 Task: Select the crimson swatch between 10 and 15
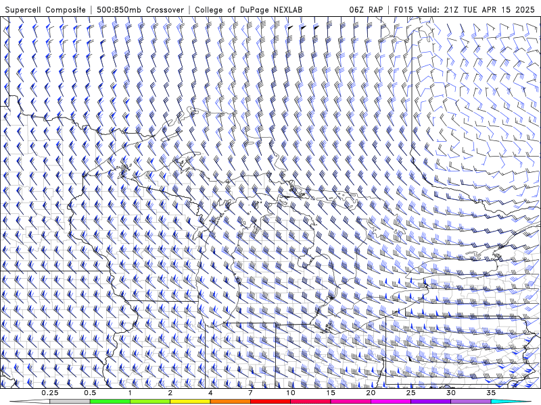310,402
